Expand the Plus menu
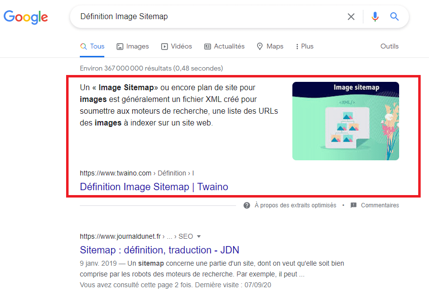The width and height of the screenshot is (429, 299). [305, 46]
